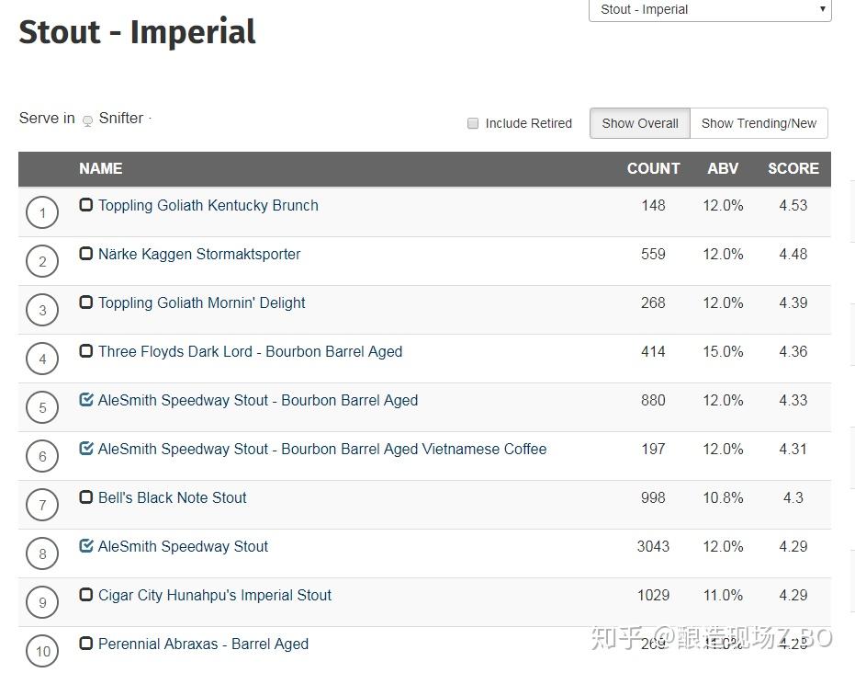Click rank circle number 2
The width and height of the screenshot is (855, 673).
(x=42, y=262)
